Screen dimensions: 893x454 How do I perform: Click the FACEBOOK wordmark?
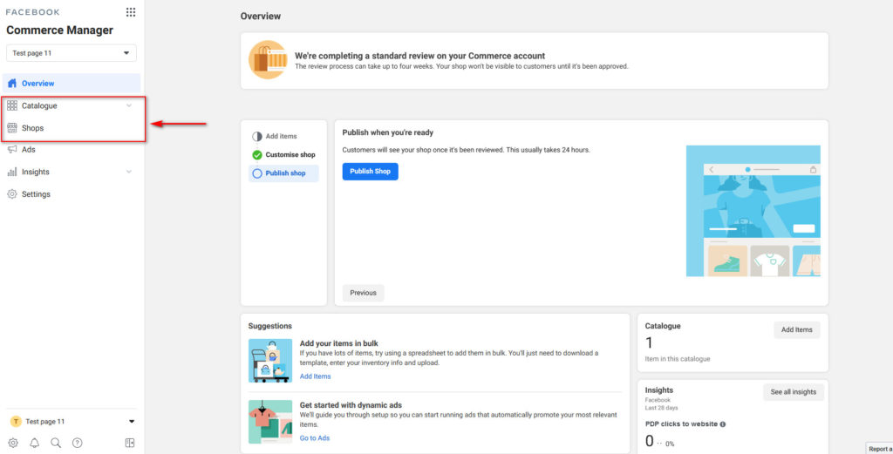click(x=32, y=12)
